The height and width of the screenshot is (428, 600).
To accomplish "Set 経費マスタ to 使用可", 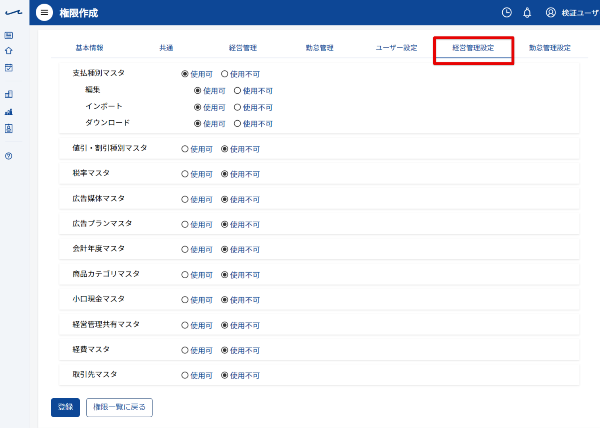I will pyautogui.click(x=185, y=350).
